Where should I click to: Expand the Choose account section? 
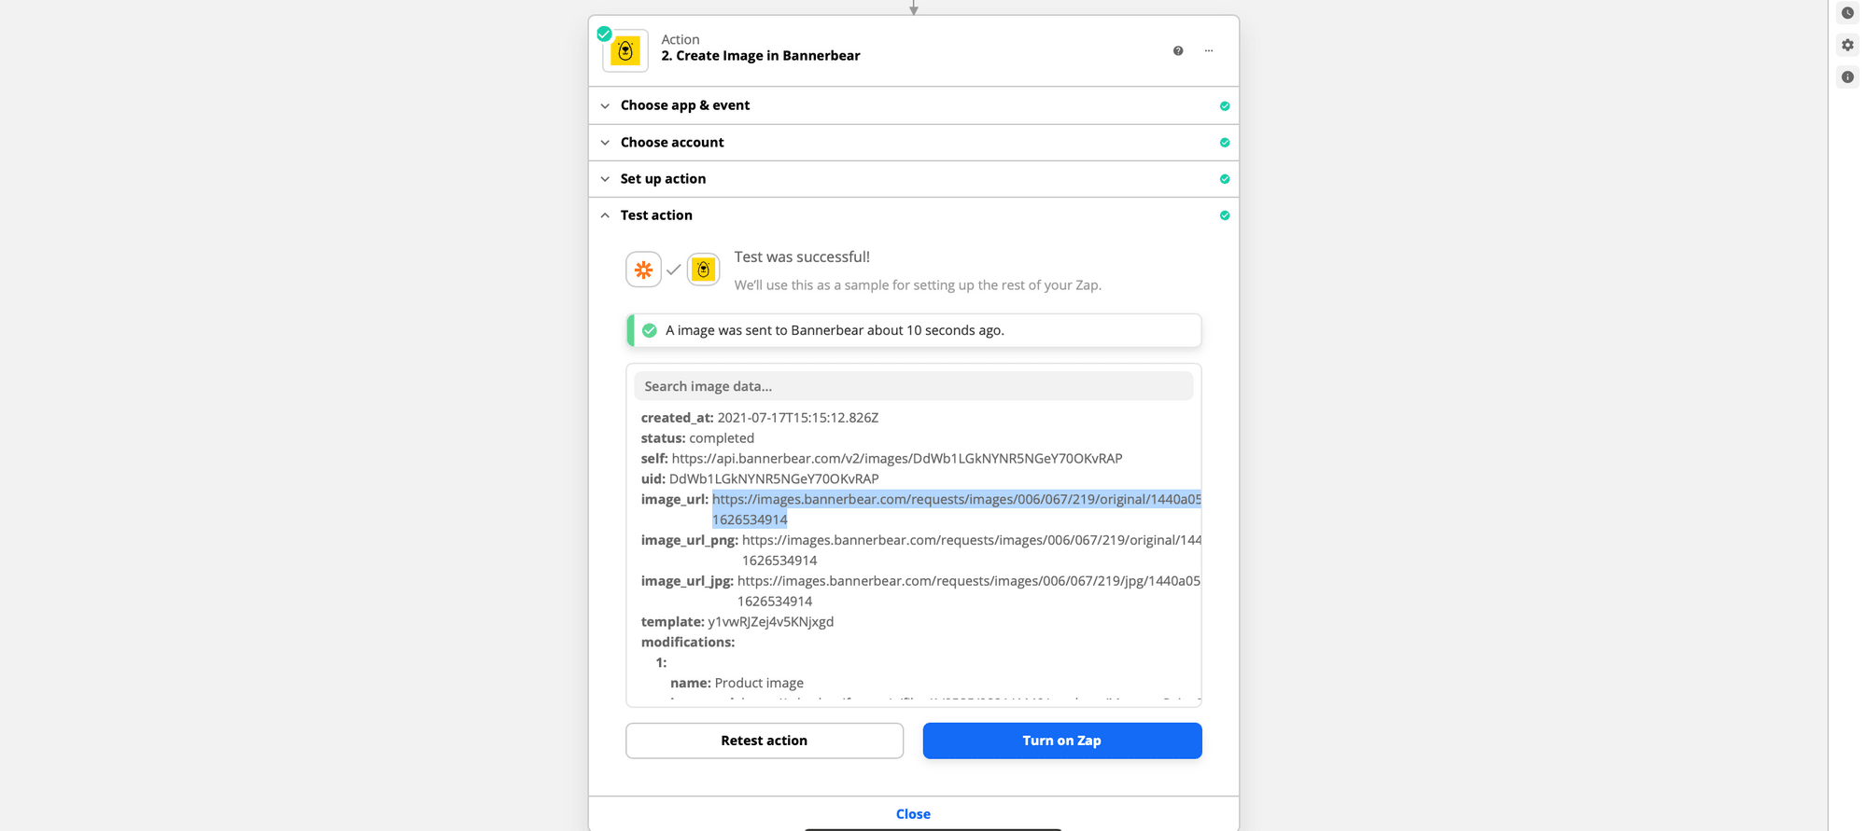point(671,143)
